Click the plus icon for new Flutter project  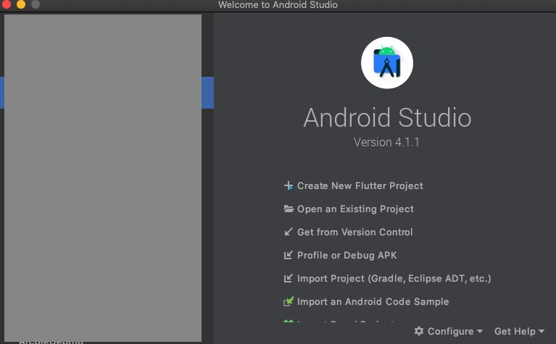[289, 185]
